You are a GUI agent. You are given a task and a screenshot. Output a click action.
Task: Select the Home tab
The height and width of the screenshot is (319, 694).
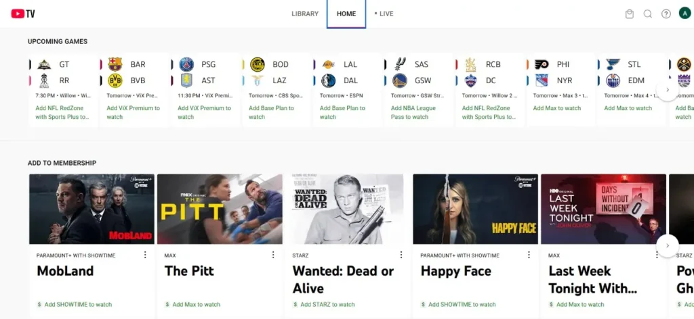click(346, 14)
